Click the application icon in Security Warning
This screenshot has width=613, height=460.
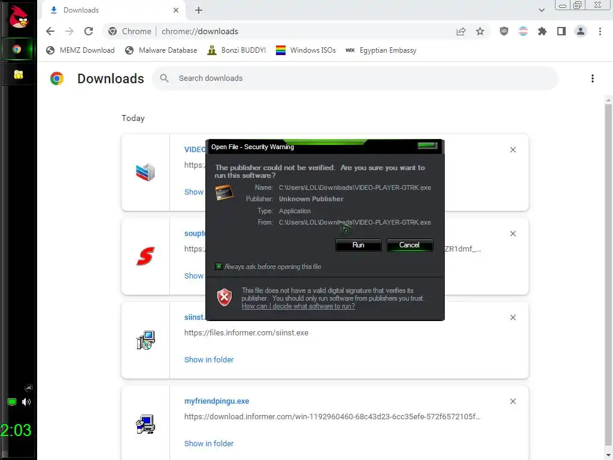pyautogui.click(x=224, y=192)
